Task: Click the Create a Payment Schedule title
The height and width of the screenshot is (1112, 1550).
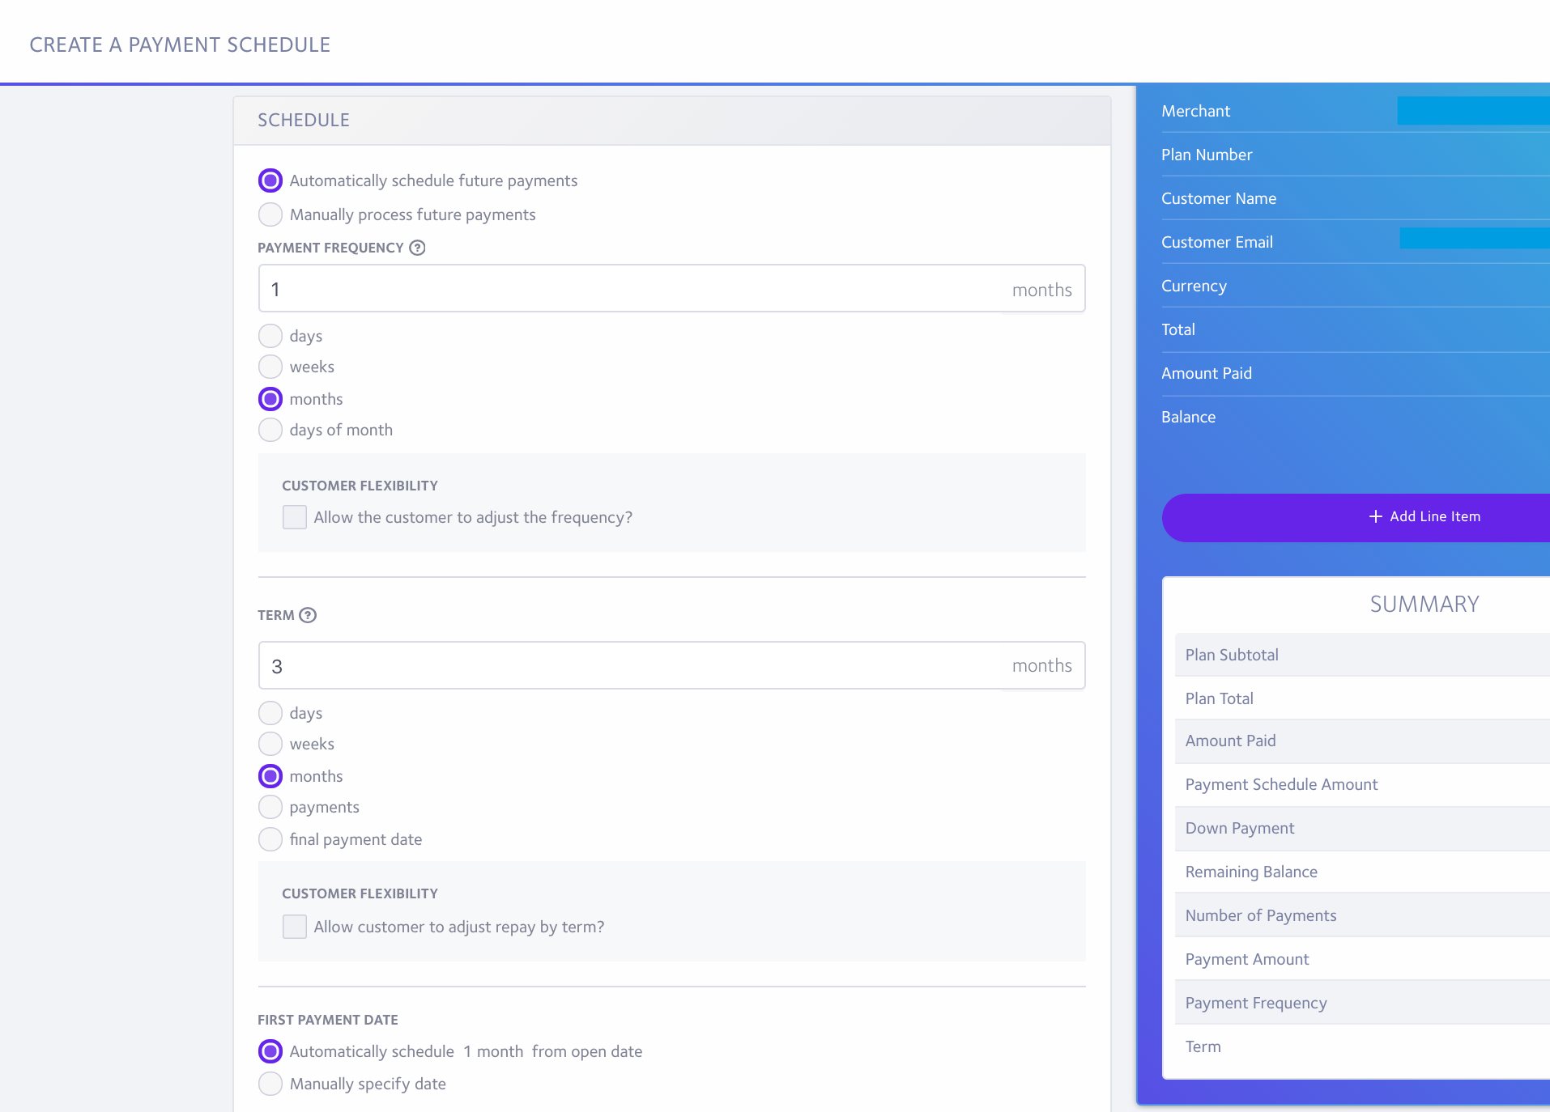Action: pyautogui.click(x=180, y=45)
